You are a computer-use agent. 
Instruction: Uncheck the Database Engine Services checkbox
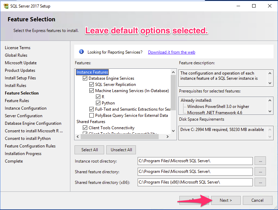[x=85, y=78]
